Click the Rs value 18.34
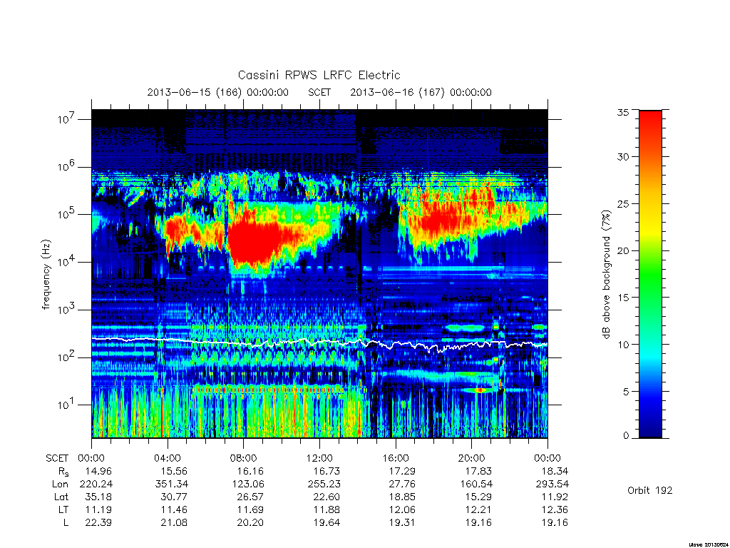The width and height of the screenshot is (730, 548). [x=555, y=471]
